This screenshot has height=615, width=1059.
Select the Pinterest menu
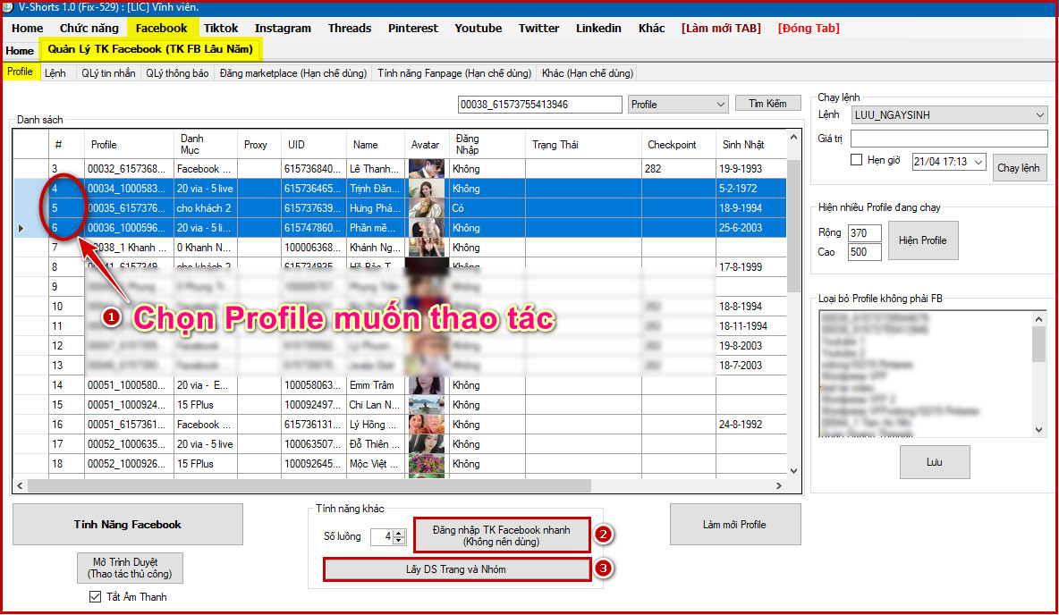(412, 29)
